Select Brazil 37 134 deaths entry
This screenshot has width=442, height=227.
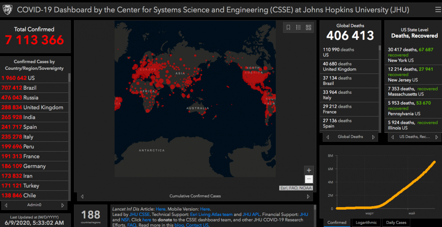tap(350, 81)
